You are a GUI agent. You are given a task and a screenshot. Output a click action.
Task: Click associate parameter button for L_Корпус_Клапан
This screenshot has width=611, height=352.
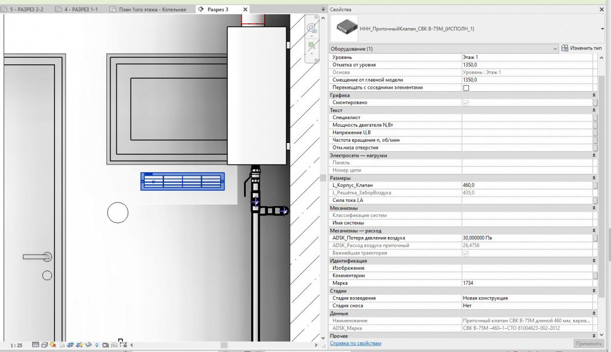click(x=595, y=185)
